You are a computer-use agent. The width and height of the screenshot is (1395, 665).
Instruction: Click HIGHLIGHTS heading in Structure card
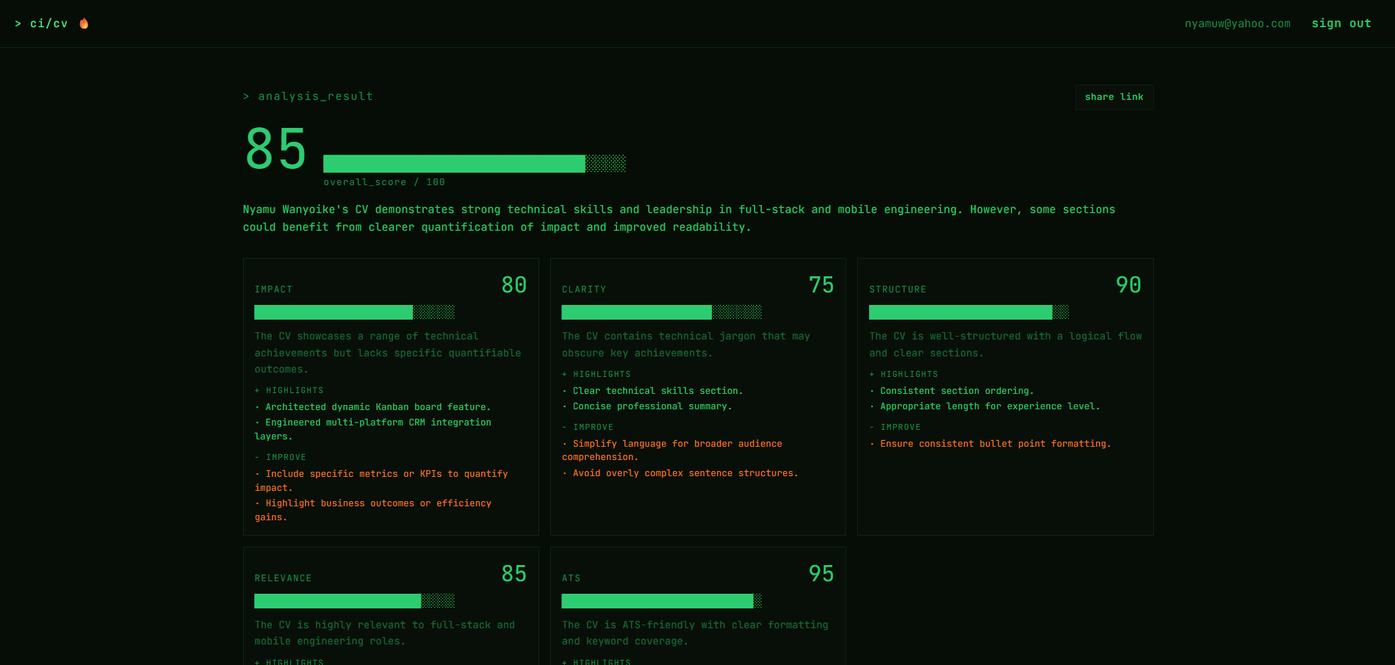point(904,374)
